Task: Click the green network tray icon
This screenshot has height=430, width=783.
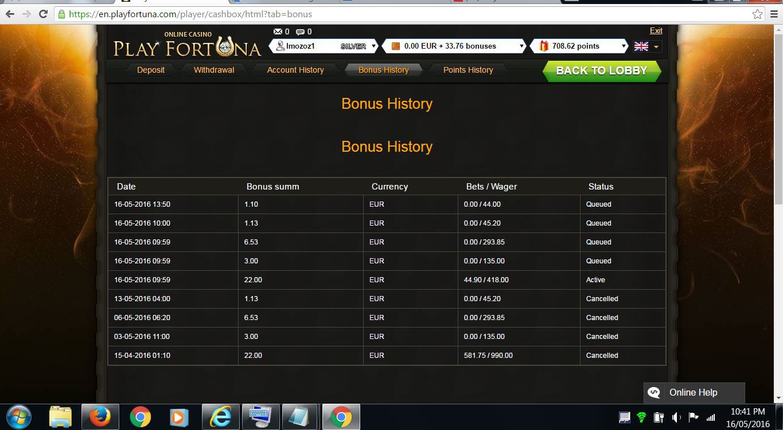Action: (x=642, y=417)
